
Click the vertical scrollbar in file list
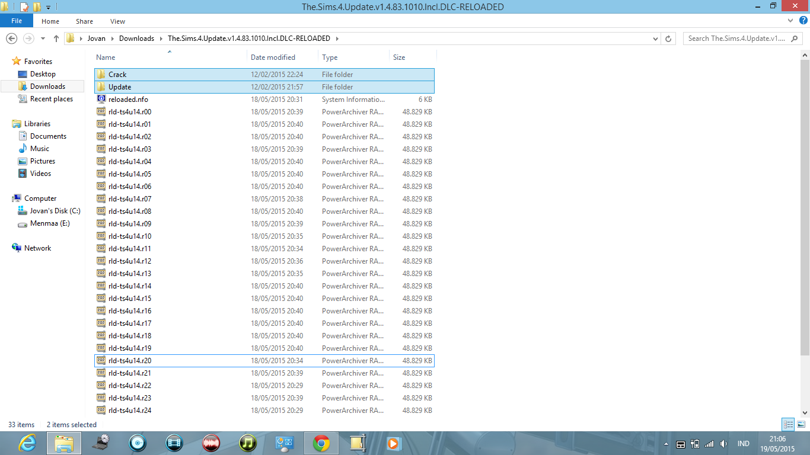[x=805, y=207]
